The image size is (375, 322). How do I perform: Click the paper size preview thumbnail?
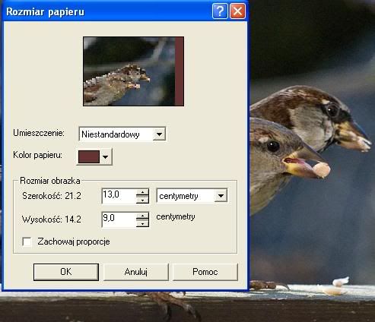134,71
